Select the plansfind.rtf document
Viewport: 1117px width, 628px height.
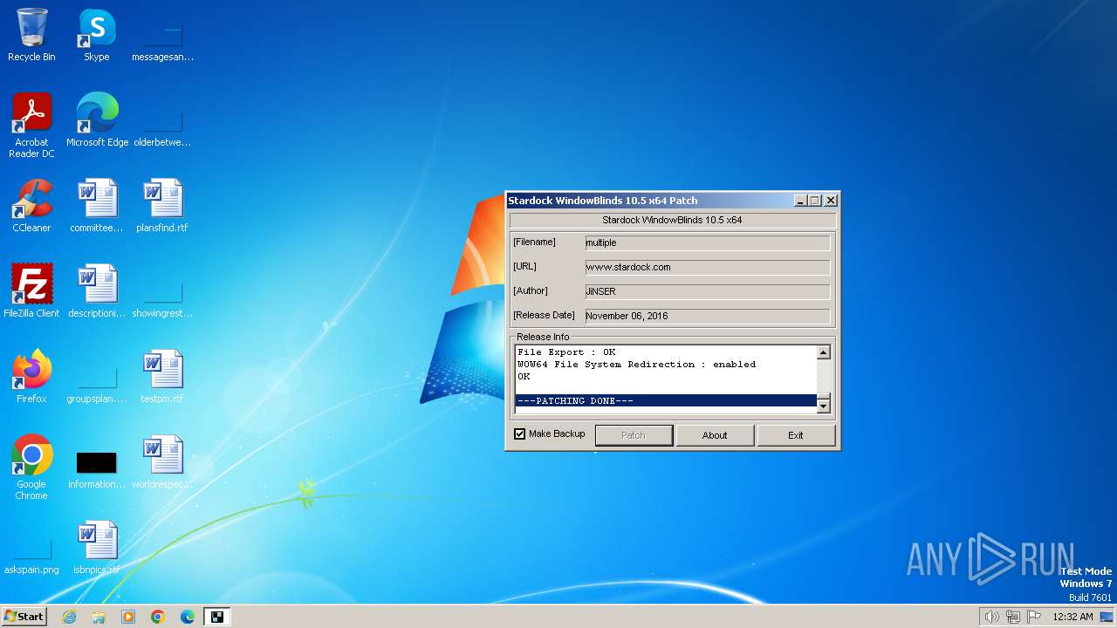tap(162, 206)
